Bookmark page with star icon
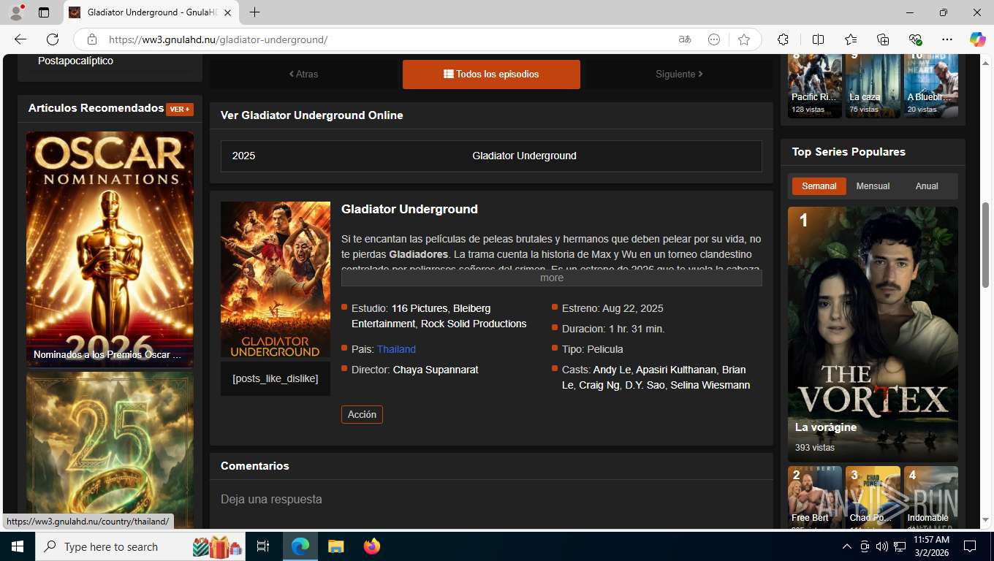994x561 pixels. [x=744, y=39]
